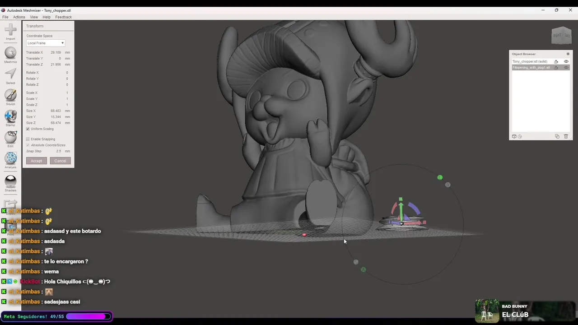This screenshot has height=325, width=578.
Task: Open the File menu
Action: [x=5, y=17]
